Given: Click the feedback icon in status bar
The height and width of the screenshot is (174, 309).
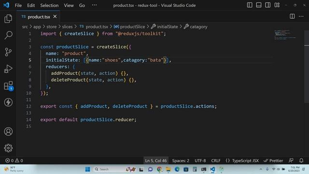Looking at the screenshot, I should (x=291, y=160).
